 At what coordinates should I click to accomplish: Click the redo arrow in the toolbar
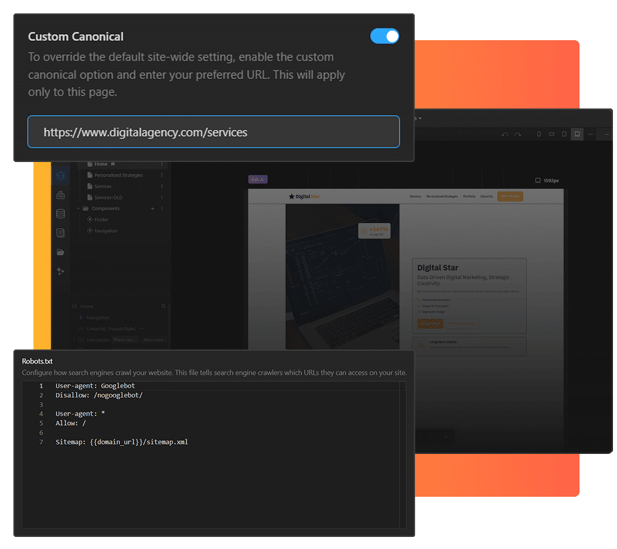[518, 135]
